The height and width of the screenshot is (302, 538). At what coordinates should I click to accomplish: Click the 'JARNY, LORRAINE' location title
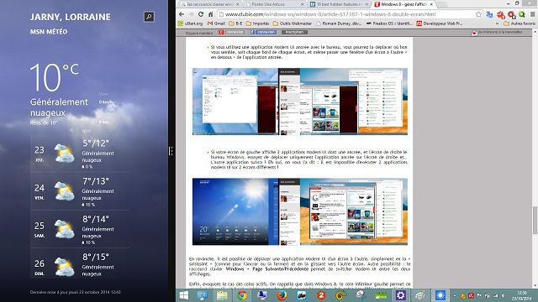point(71,17)
